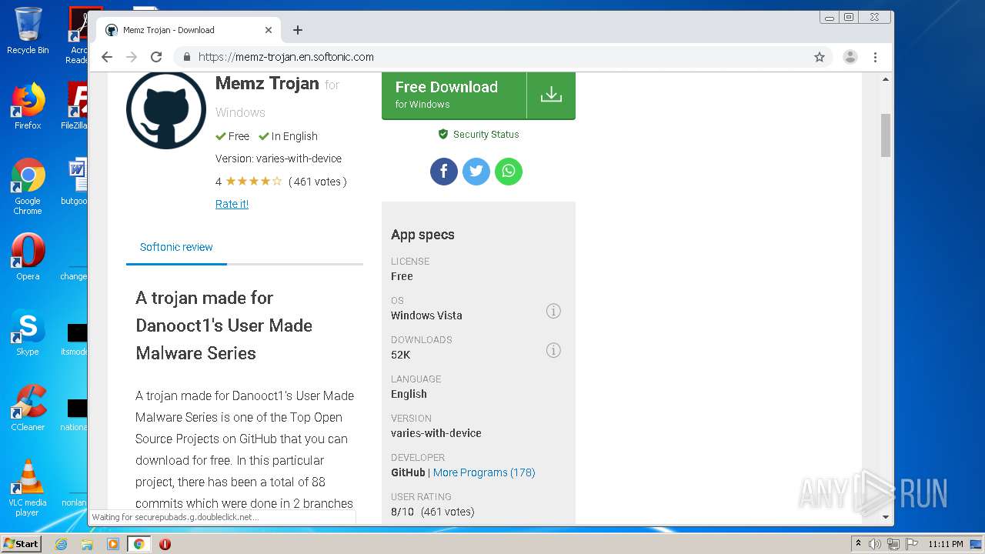Launch Google Chrome desktop shortcut
The height and width of the screenshot is (554, 985).
pos(28,186)
